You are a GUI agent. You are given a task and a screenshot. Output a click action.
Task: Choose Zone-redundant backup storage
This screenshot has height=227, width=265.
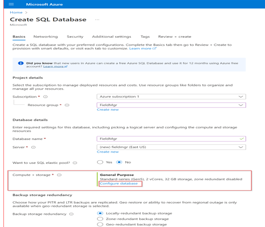point(100,219)
